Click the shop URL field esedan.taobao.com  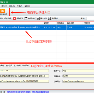pyautogui.click(x=78, y=81)
